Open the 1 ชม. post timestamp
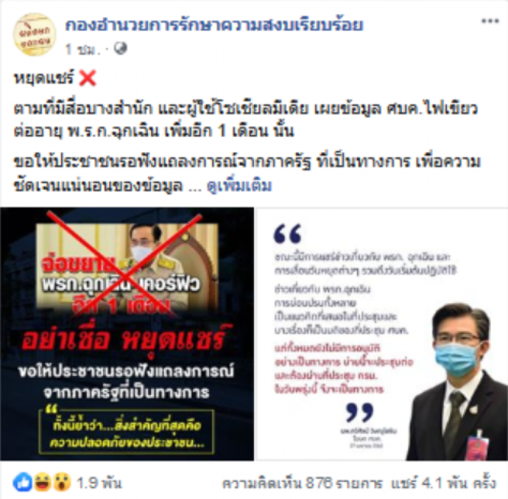The width and height of the screenshot is (508, 499). coord(82,49)
